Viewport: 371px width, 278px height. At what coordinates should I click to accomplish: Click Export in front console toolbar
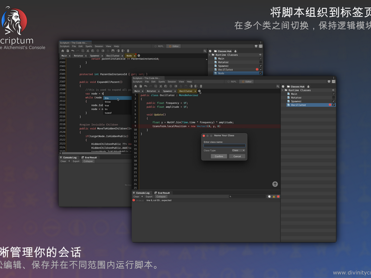pos(149,196)
